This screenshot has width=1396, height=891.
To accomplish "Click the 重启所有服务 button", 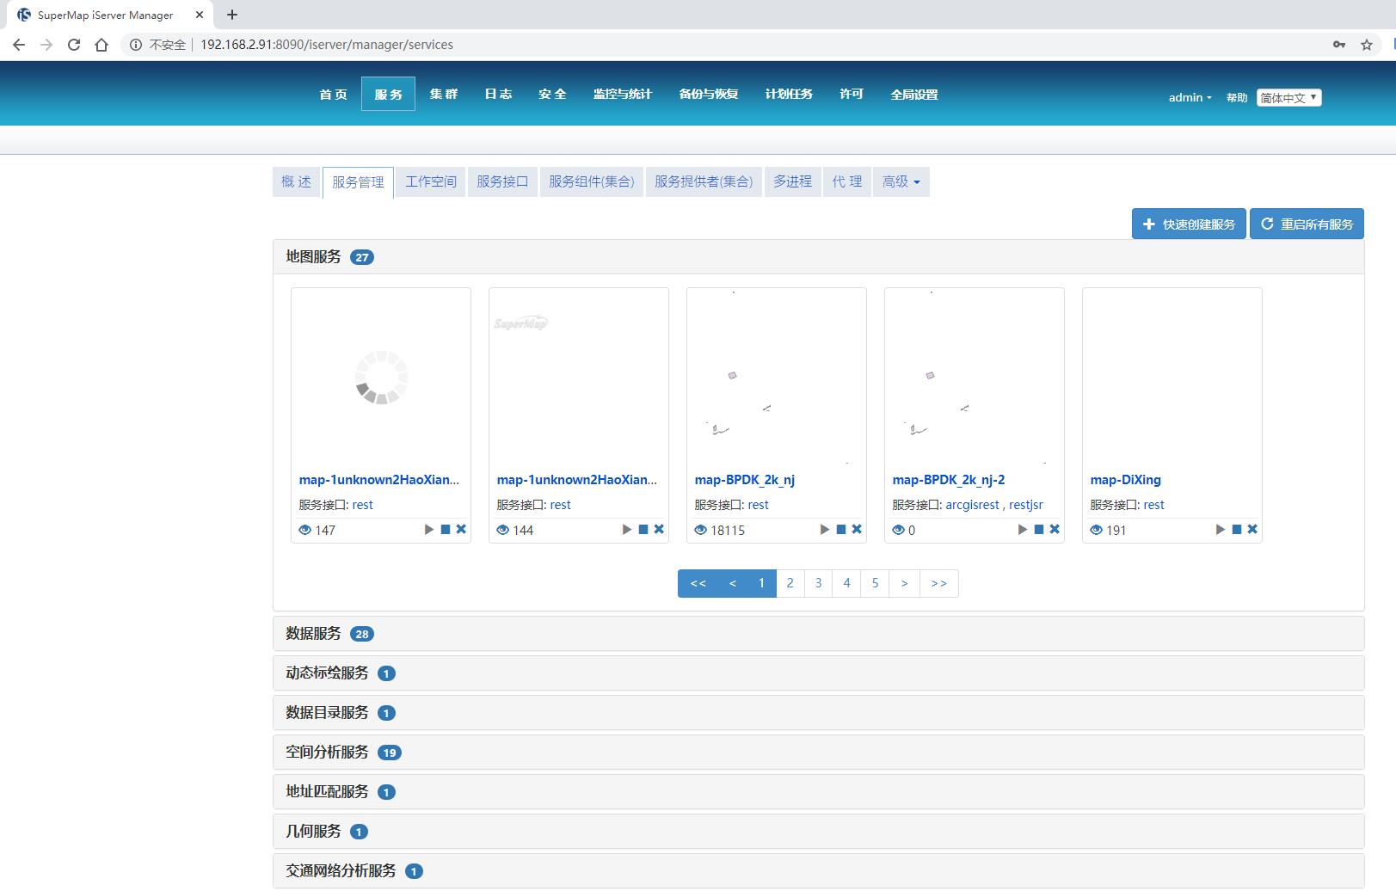I will coord(1307,224).
